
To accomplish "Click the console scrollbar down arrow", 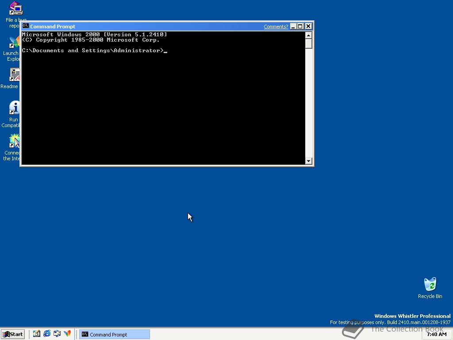I will coord(308,161).
